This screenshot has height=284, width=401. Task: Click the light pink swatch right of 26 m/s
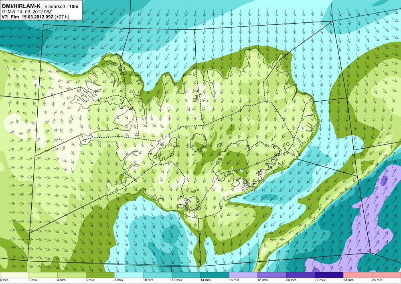(387, 275)
